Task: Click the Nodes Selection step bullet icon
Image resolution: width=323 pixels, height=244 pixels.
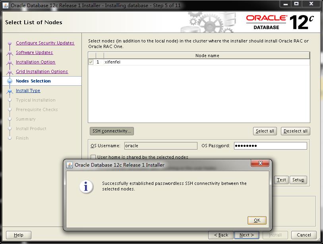Action: point(10,81)
